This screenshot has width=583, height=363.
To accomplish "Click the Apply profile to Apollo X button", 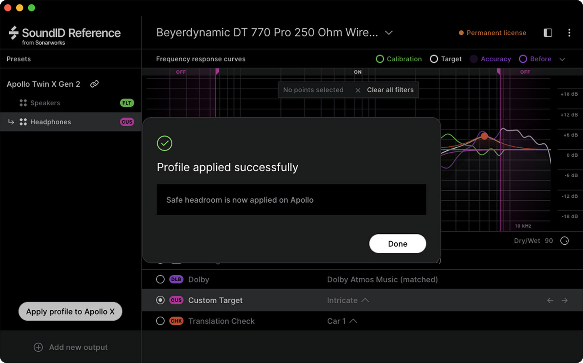I will 70,311.
